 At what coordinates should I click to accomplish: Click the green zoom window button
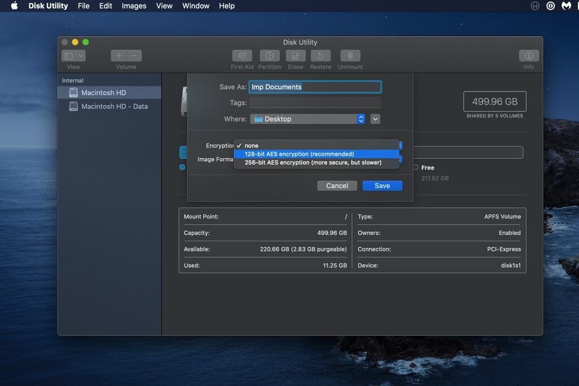pyautogui.click(x=86, y=42)
